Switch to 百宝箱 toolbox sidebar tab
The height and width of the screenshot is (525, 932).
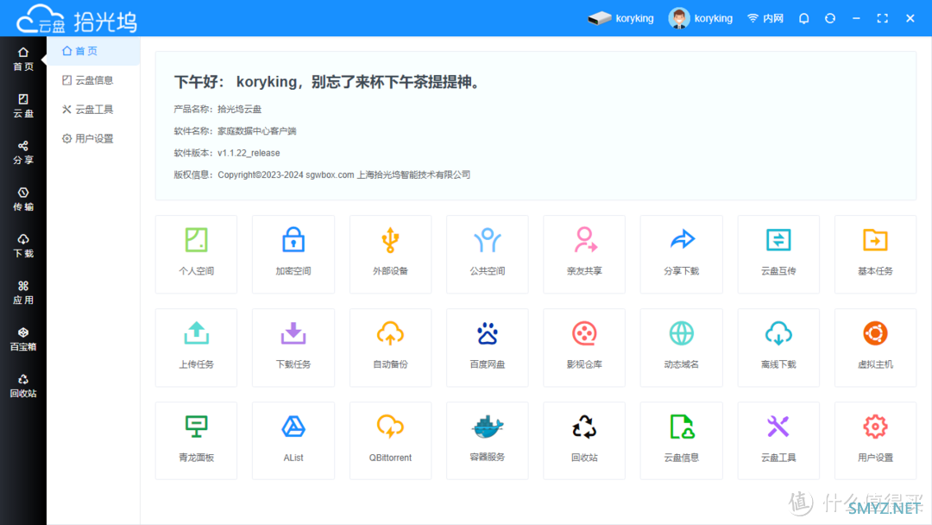23,338
